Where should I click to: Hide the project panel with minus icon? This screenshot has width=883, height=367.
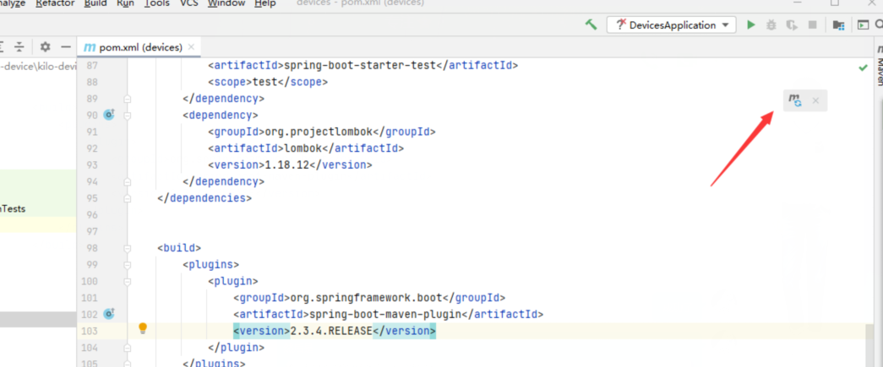[66, 47]
